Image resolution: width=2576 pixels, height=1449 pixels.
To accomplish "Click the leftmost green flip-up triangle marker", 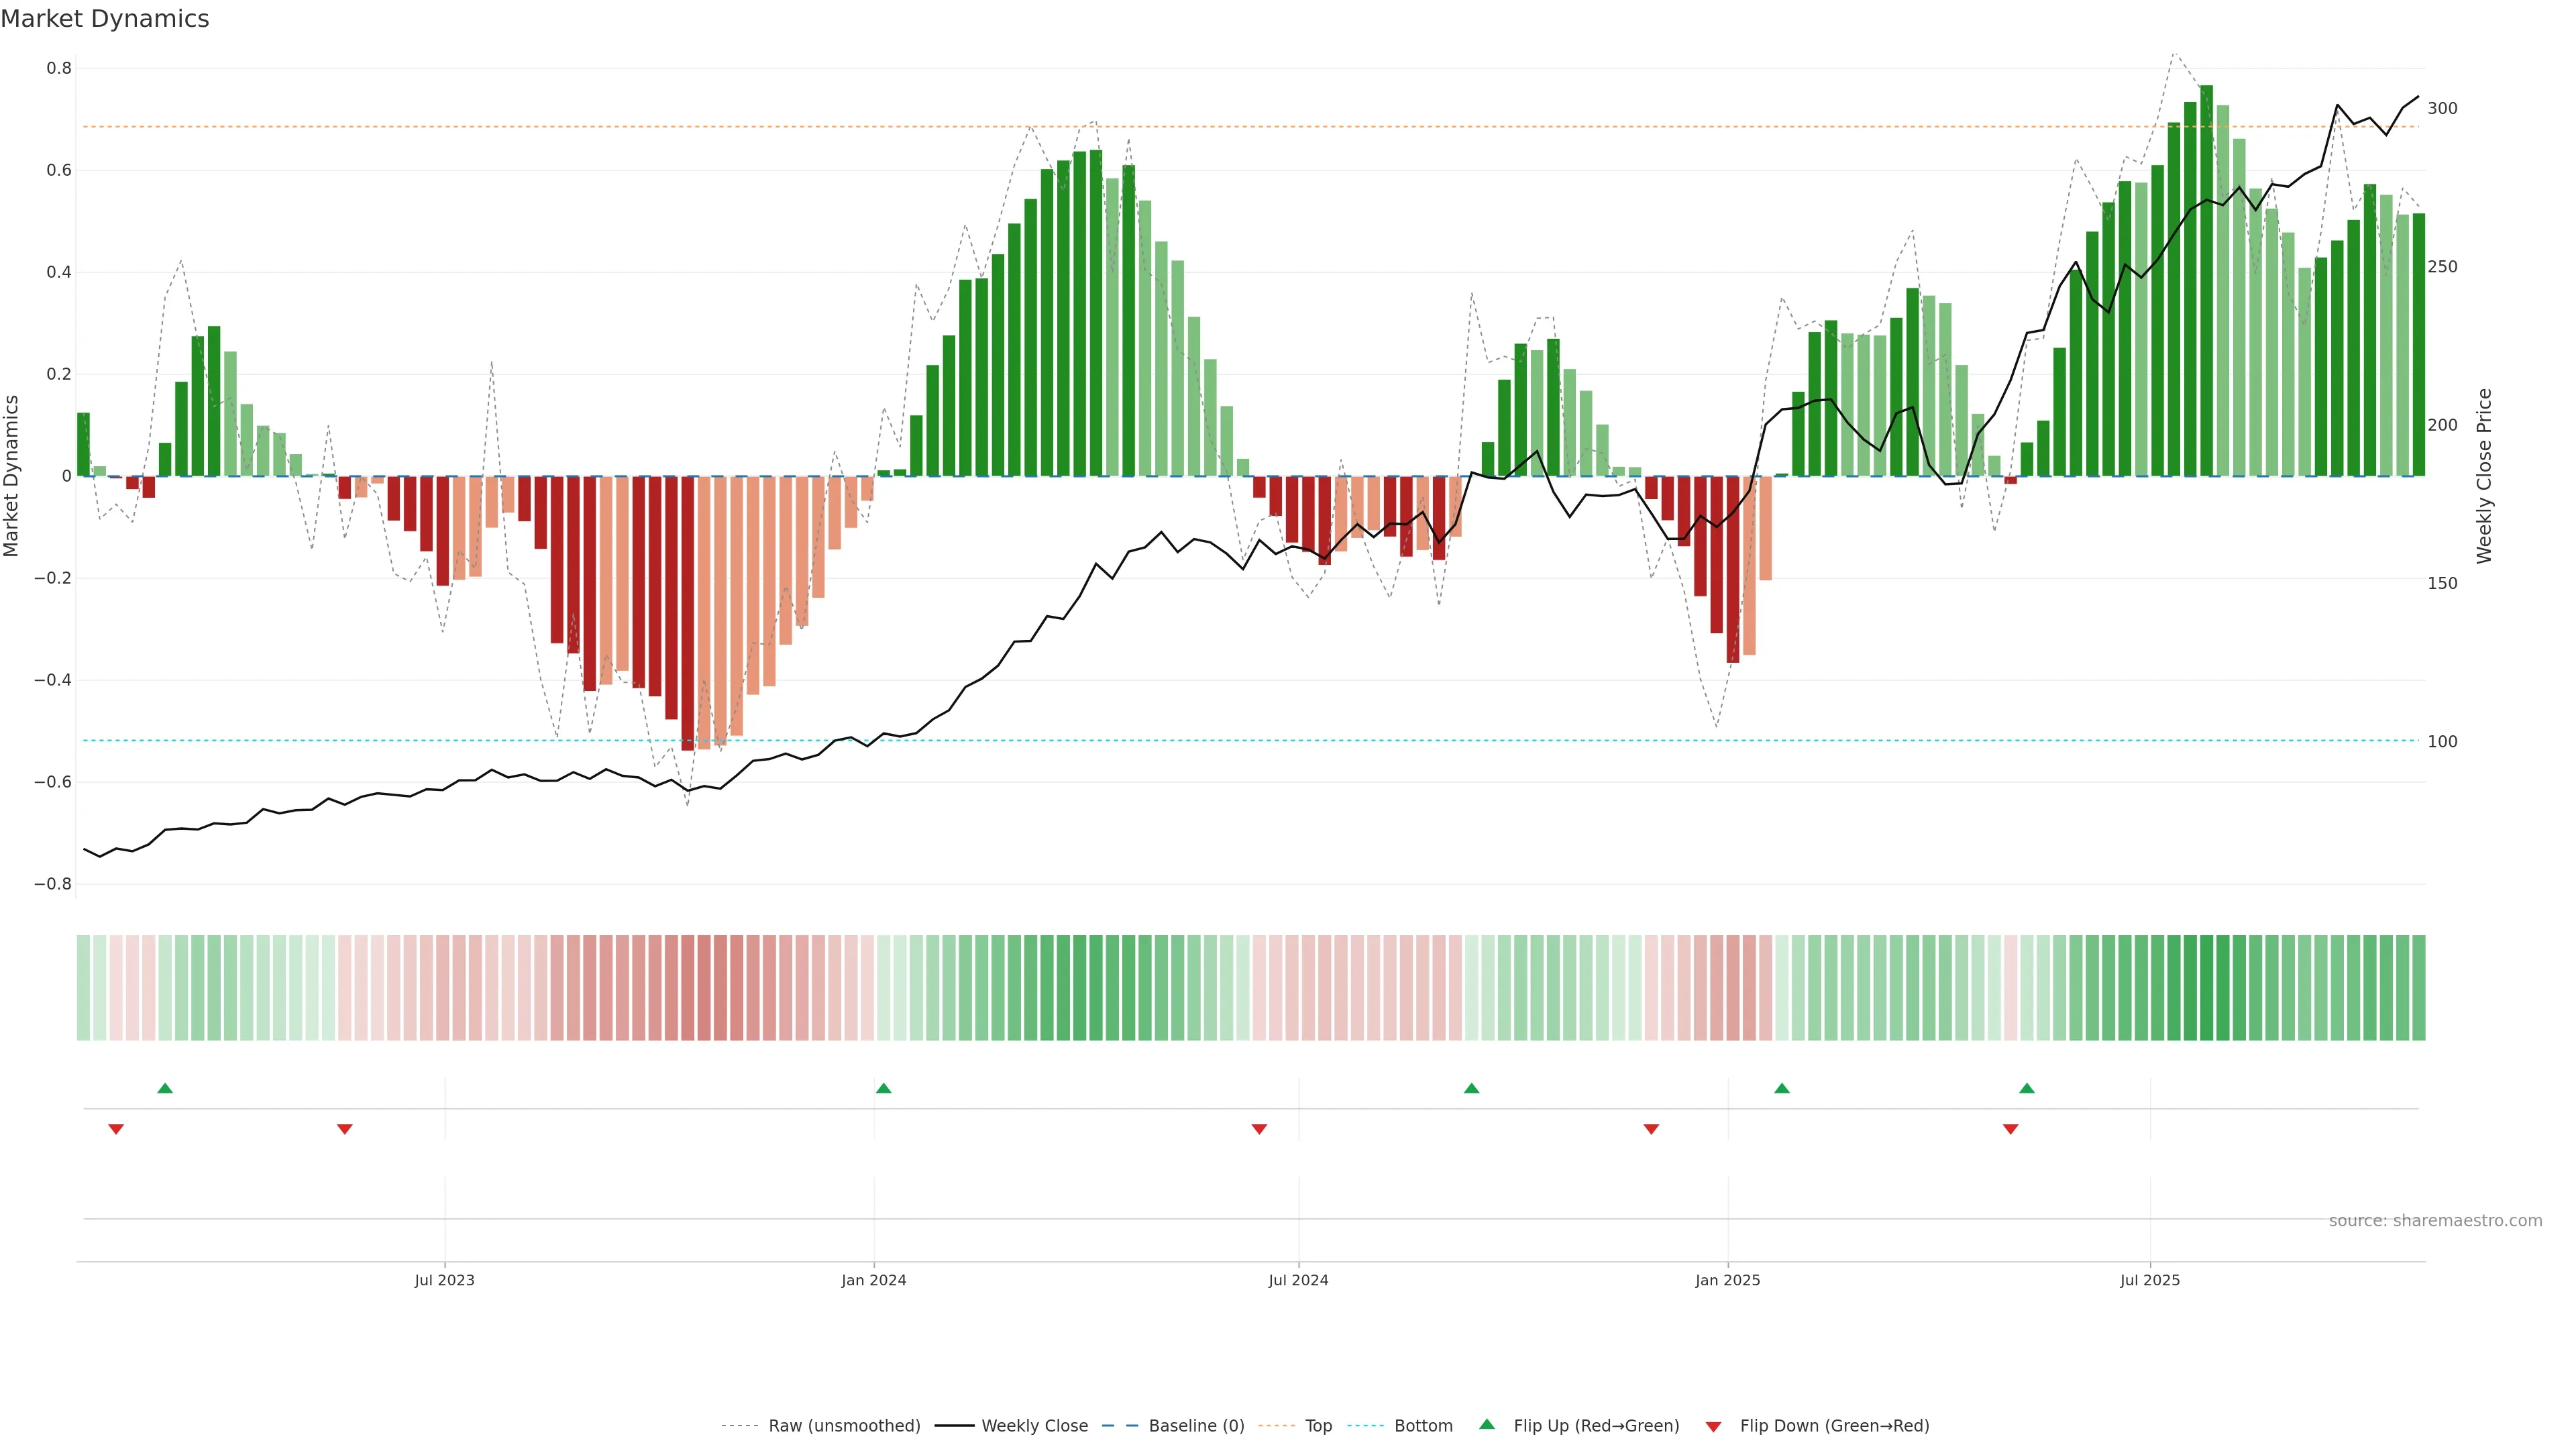I will (x=165, y=1088).
